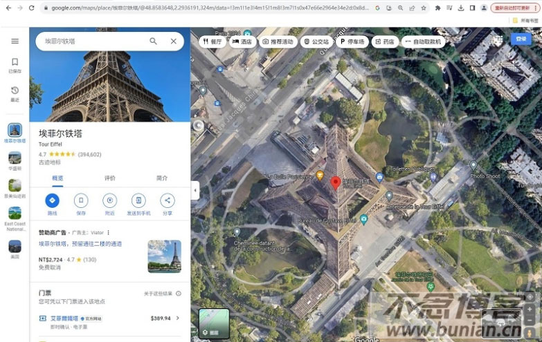Image resolution: width=542 pixels, height=342 pixels.
Task: Click the blue 登录 sign-in button
Action: click(x=521, y=39)
